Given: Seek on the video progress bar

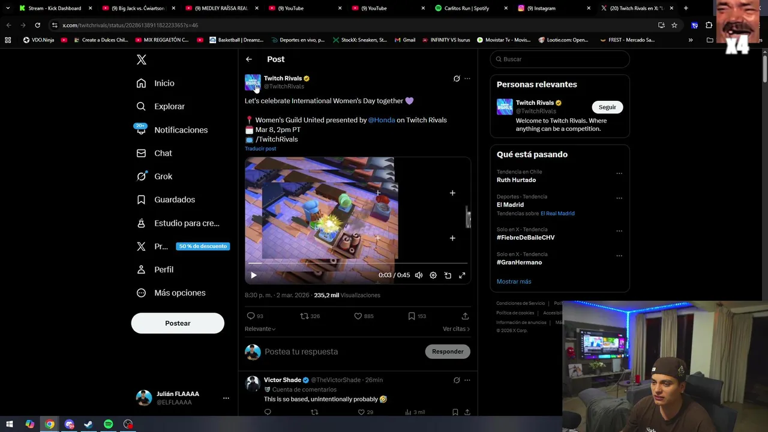Looking at the screenshot, I should click(358, 263).
